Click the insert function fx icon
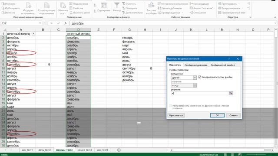278x156 pixels. pos(66,23)
